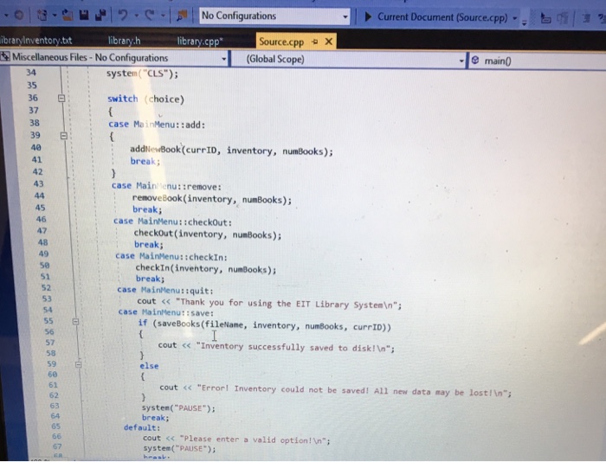The image size is (606, 462).
Task: Click the removeBook(inventory, numBooks) call
Action: click(212, 199)
